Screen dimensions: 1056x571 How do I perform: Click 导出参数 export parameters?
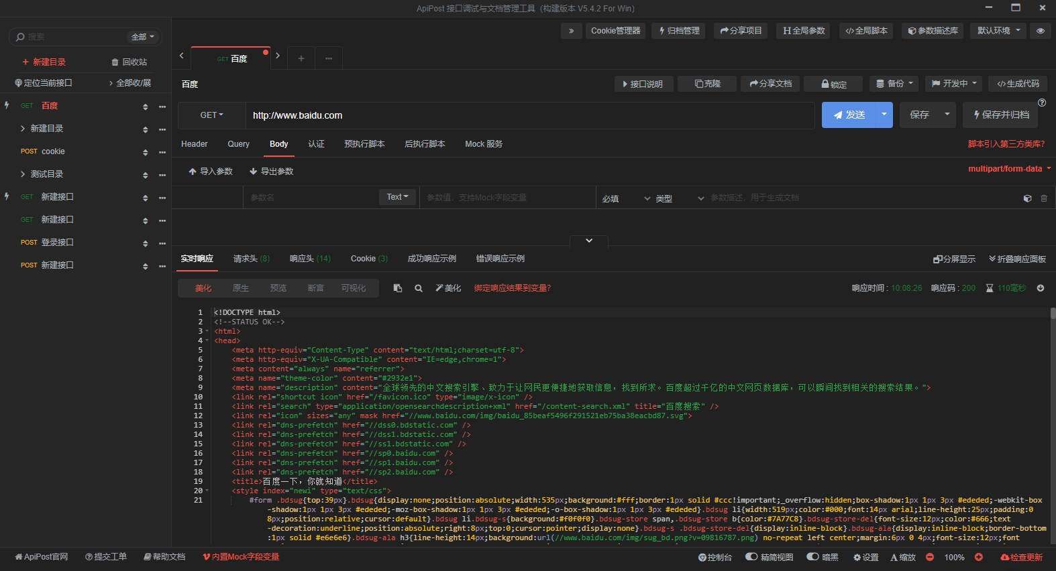coord(272,172)
